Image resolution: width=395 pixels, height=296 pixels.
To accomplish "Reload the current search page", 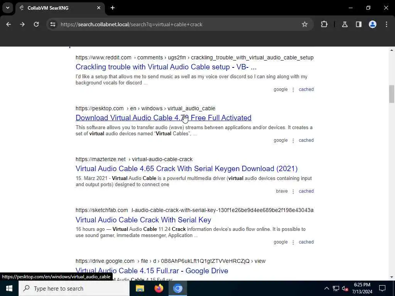I will (36, 24).
